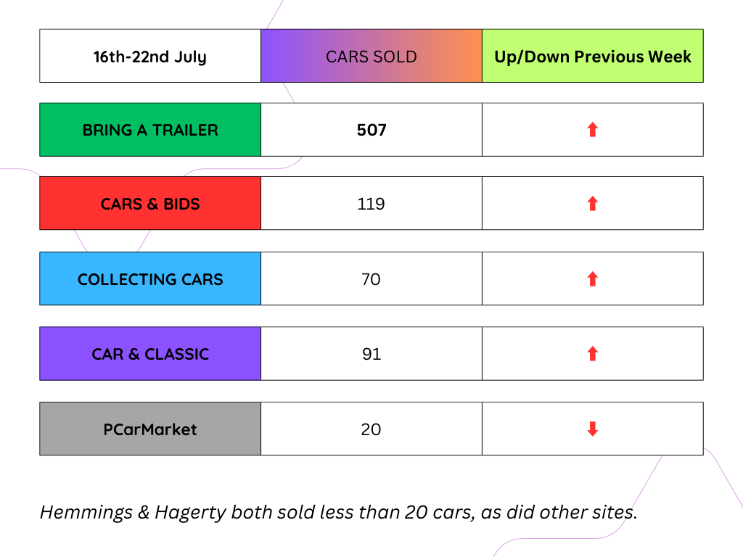Select the green Bring a Trailer label cell

click(x=150, y=129)
